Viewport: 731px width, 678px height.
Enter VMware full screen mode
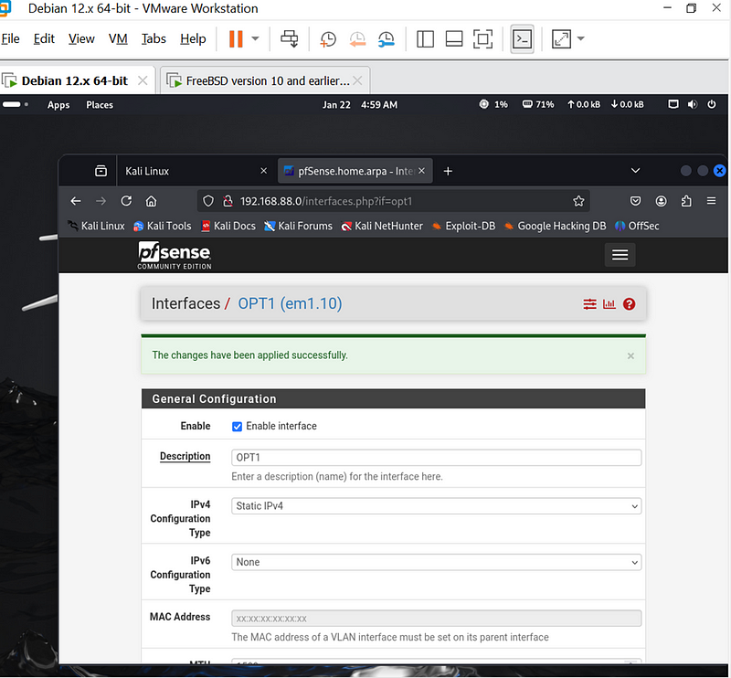click(483, 39)
